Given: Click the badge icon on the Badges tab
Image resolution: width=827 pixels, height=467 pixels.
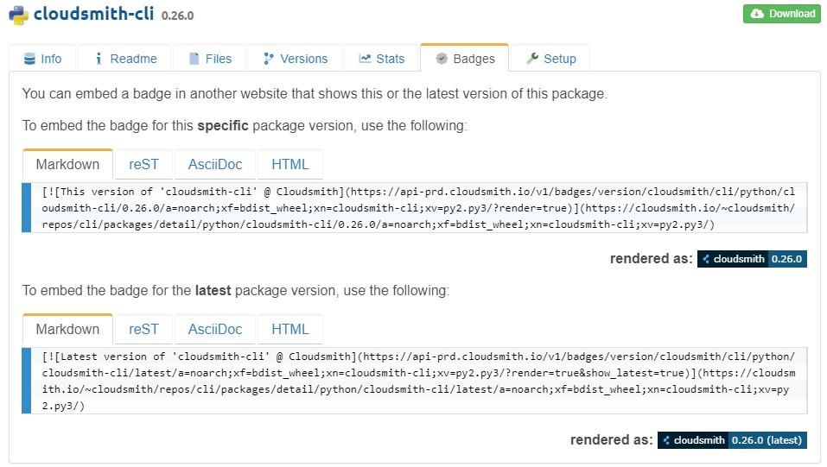Looking at the screenshot, I should coord(442,59).
